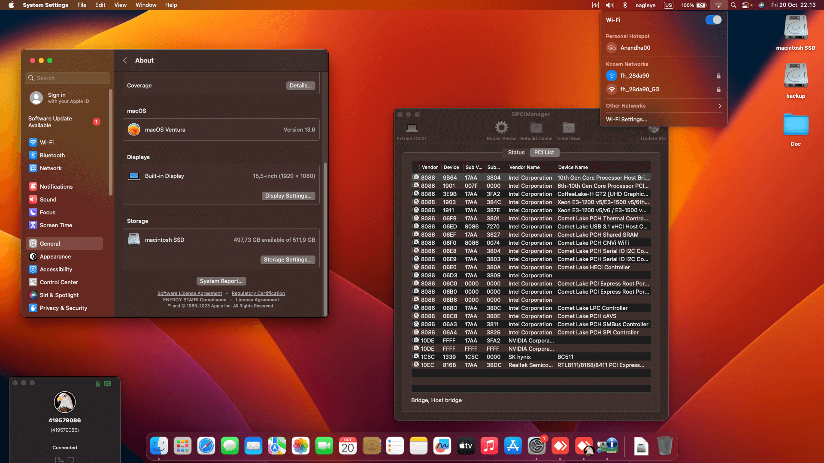Turn off the Wi-Fi switch
The width and height of the screenshot is (824, 463).
(x=713, y=20)
